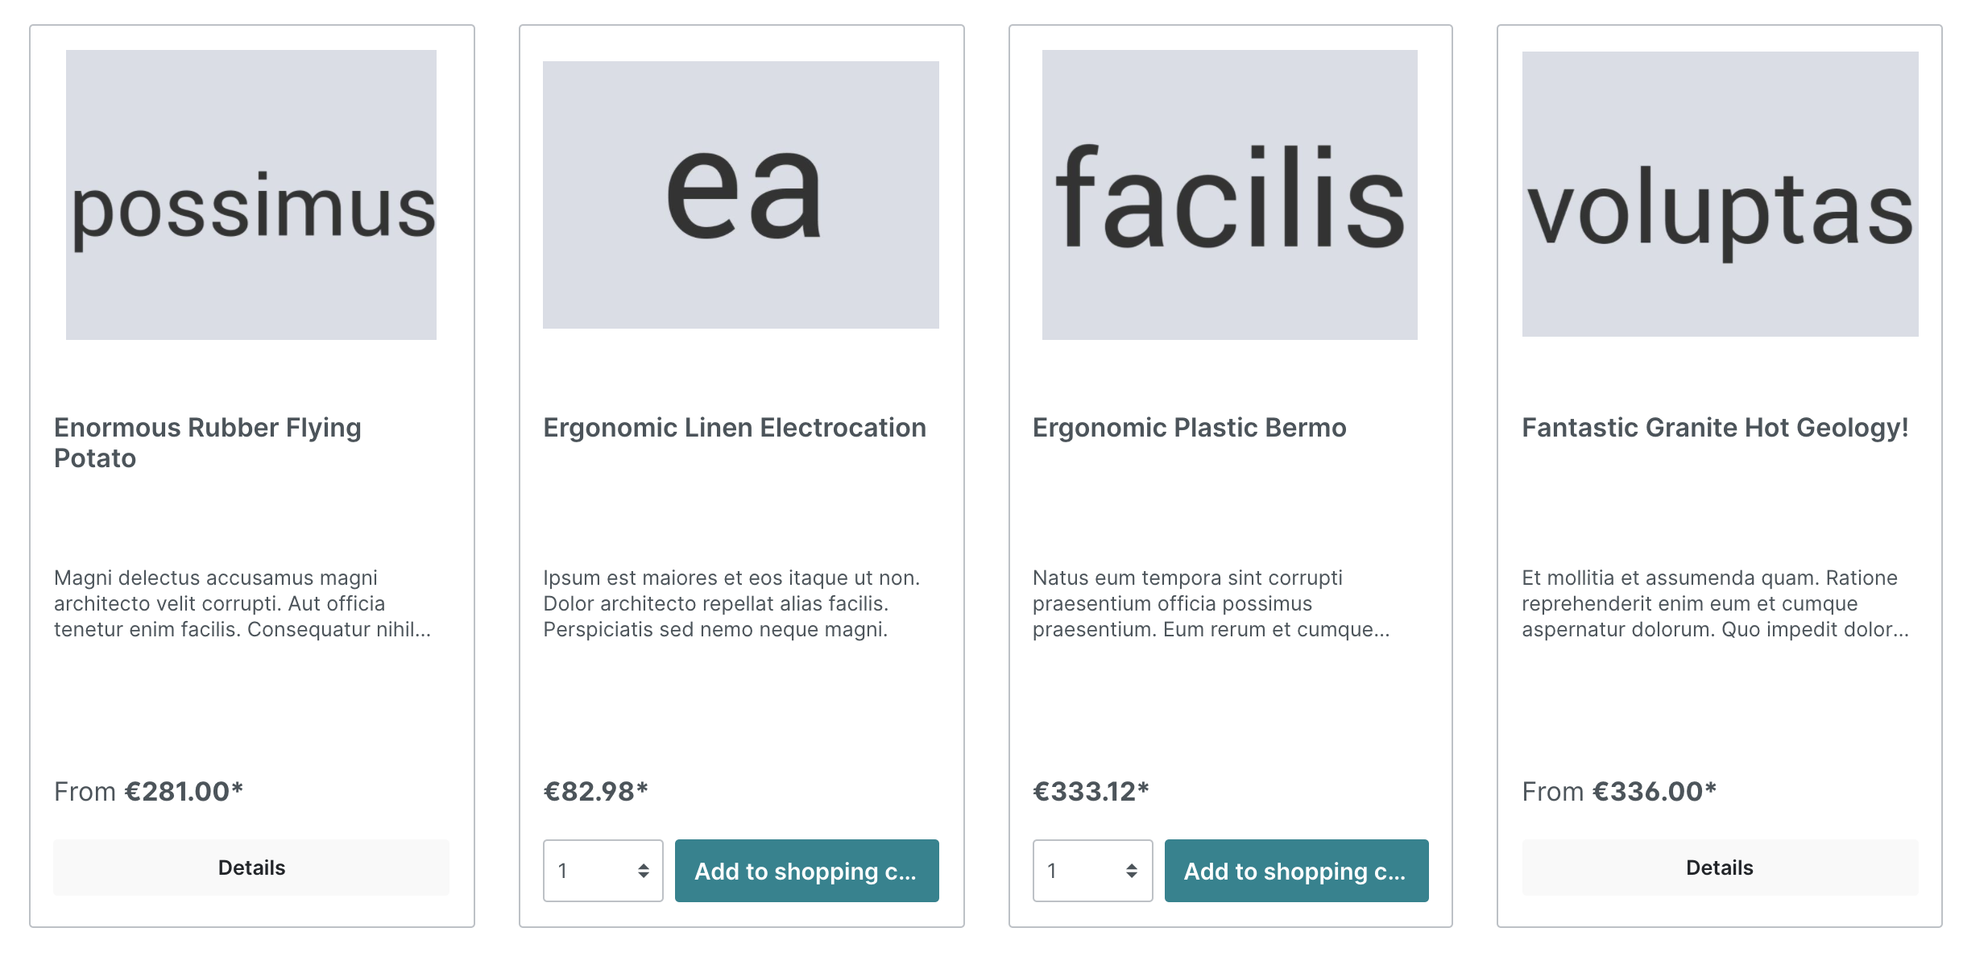Open Enormous Rubber Flying Potato product title
This screenshot has height=965, width=1988.
click(207, 442)
